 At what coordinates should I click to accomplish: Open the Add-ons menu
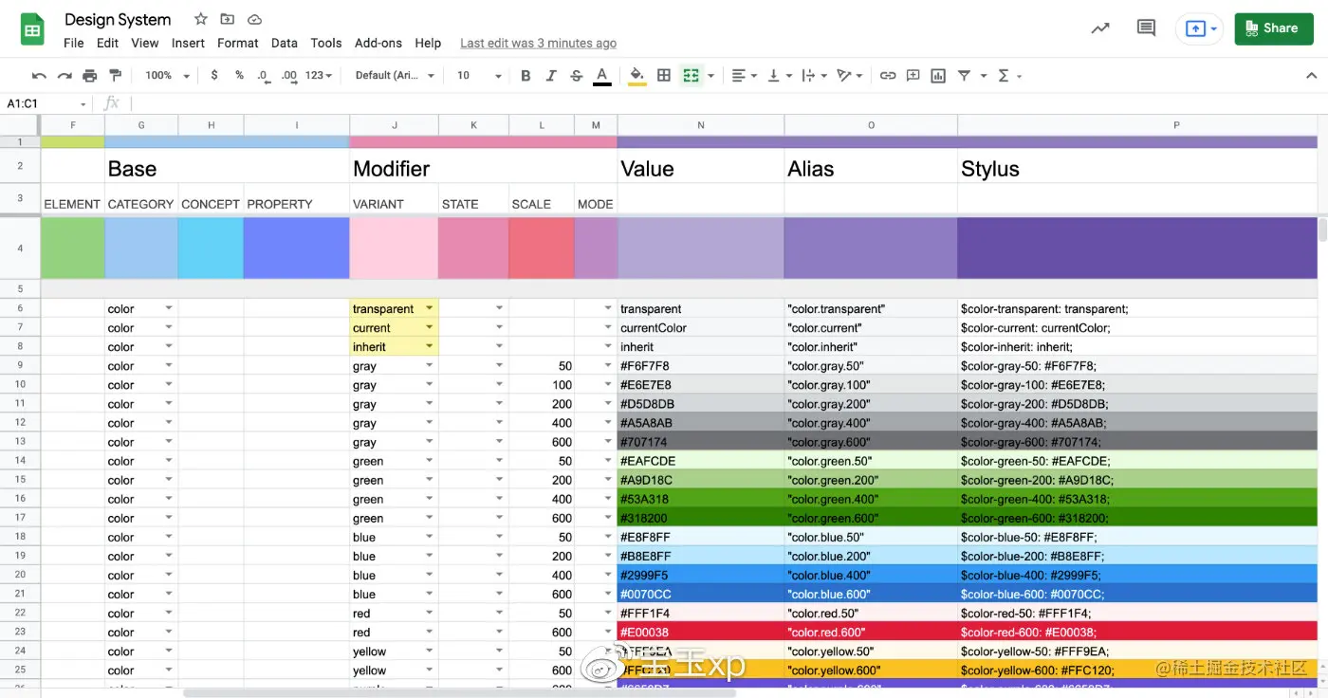click(378, 43)
